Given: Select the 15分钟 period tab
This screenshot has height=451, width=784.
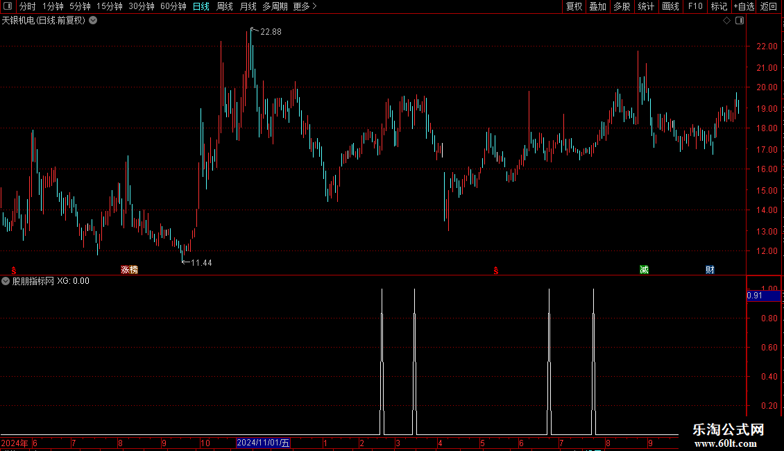Looking at the screenshot, I should 110,6.
